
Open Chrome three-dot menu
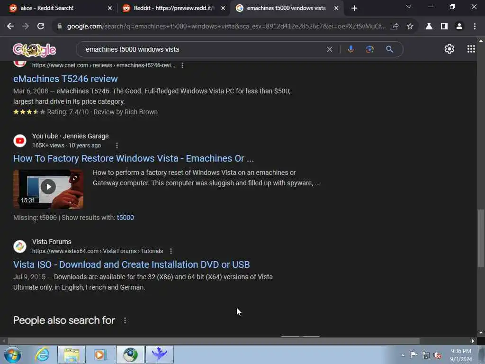point(475,27)
